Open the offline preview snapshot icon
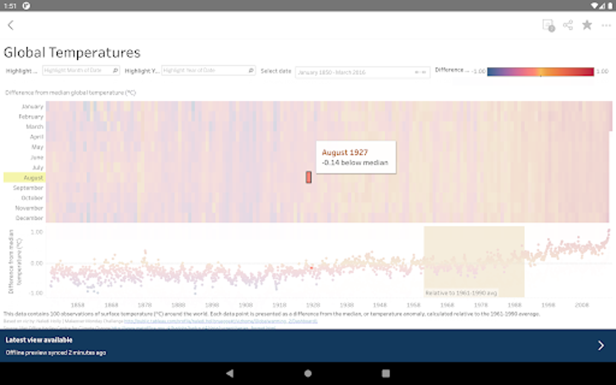The width and height of the screenshot is (616, 385). pos(548,25)
